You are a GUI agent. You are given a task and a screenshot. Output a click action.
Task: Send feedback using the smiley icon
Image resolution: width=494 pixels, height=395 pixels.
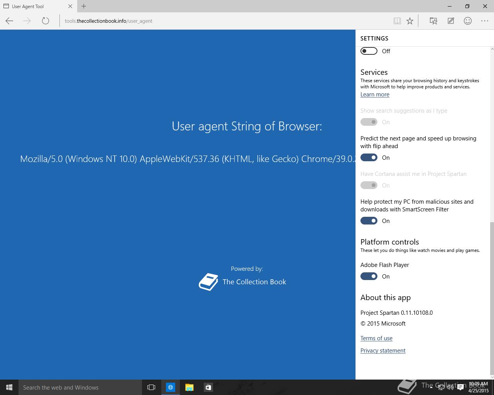468,21
